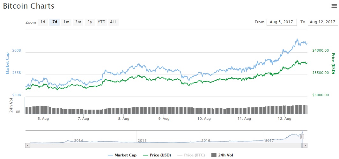Choose the 3m zoom option
This screenshot has height=159, width=339.
coord(78,22)
